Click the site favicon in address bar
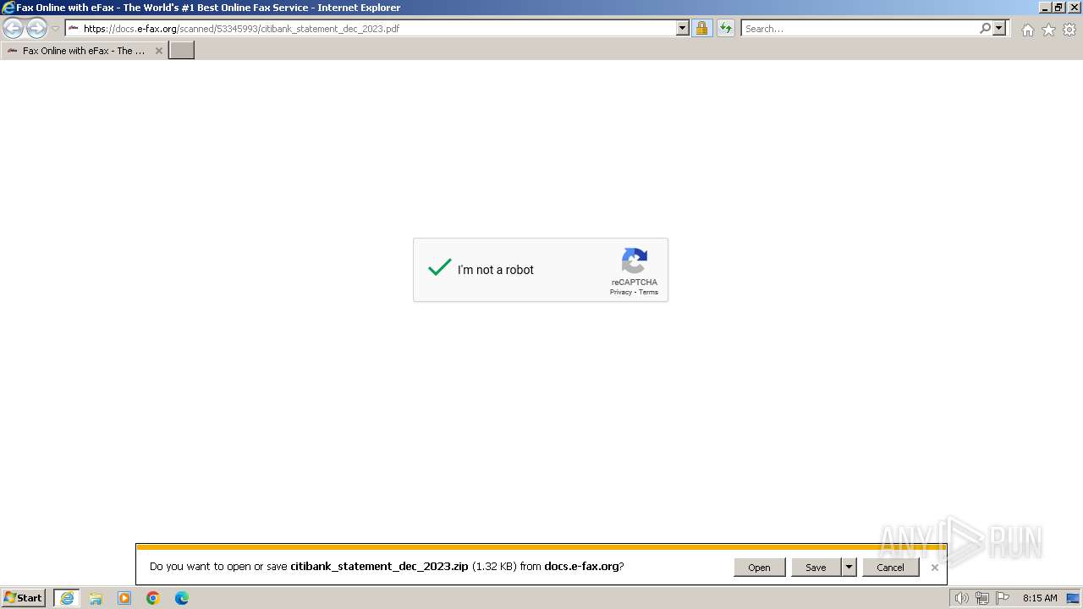The width and height of the screenshot is (1083, 609). 74,28
